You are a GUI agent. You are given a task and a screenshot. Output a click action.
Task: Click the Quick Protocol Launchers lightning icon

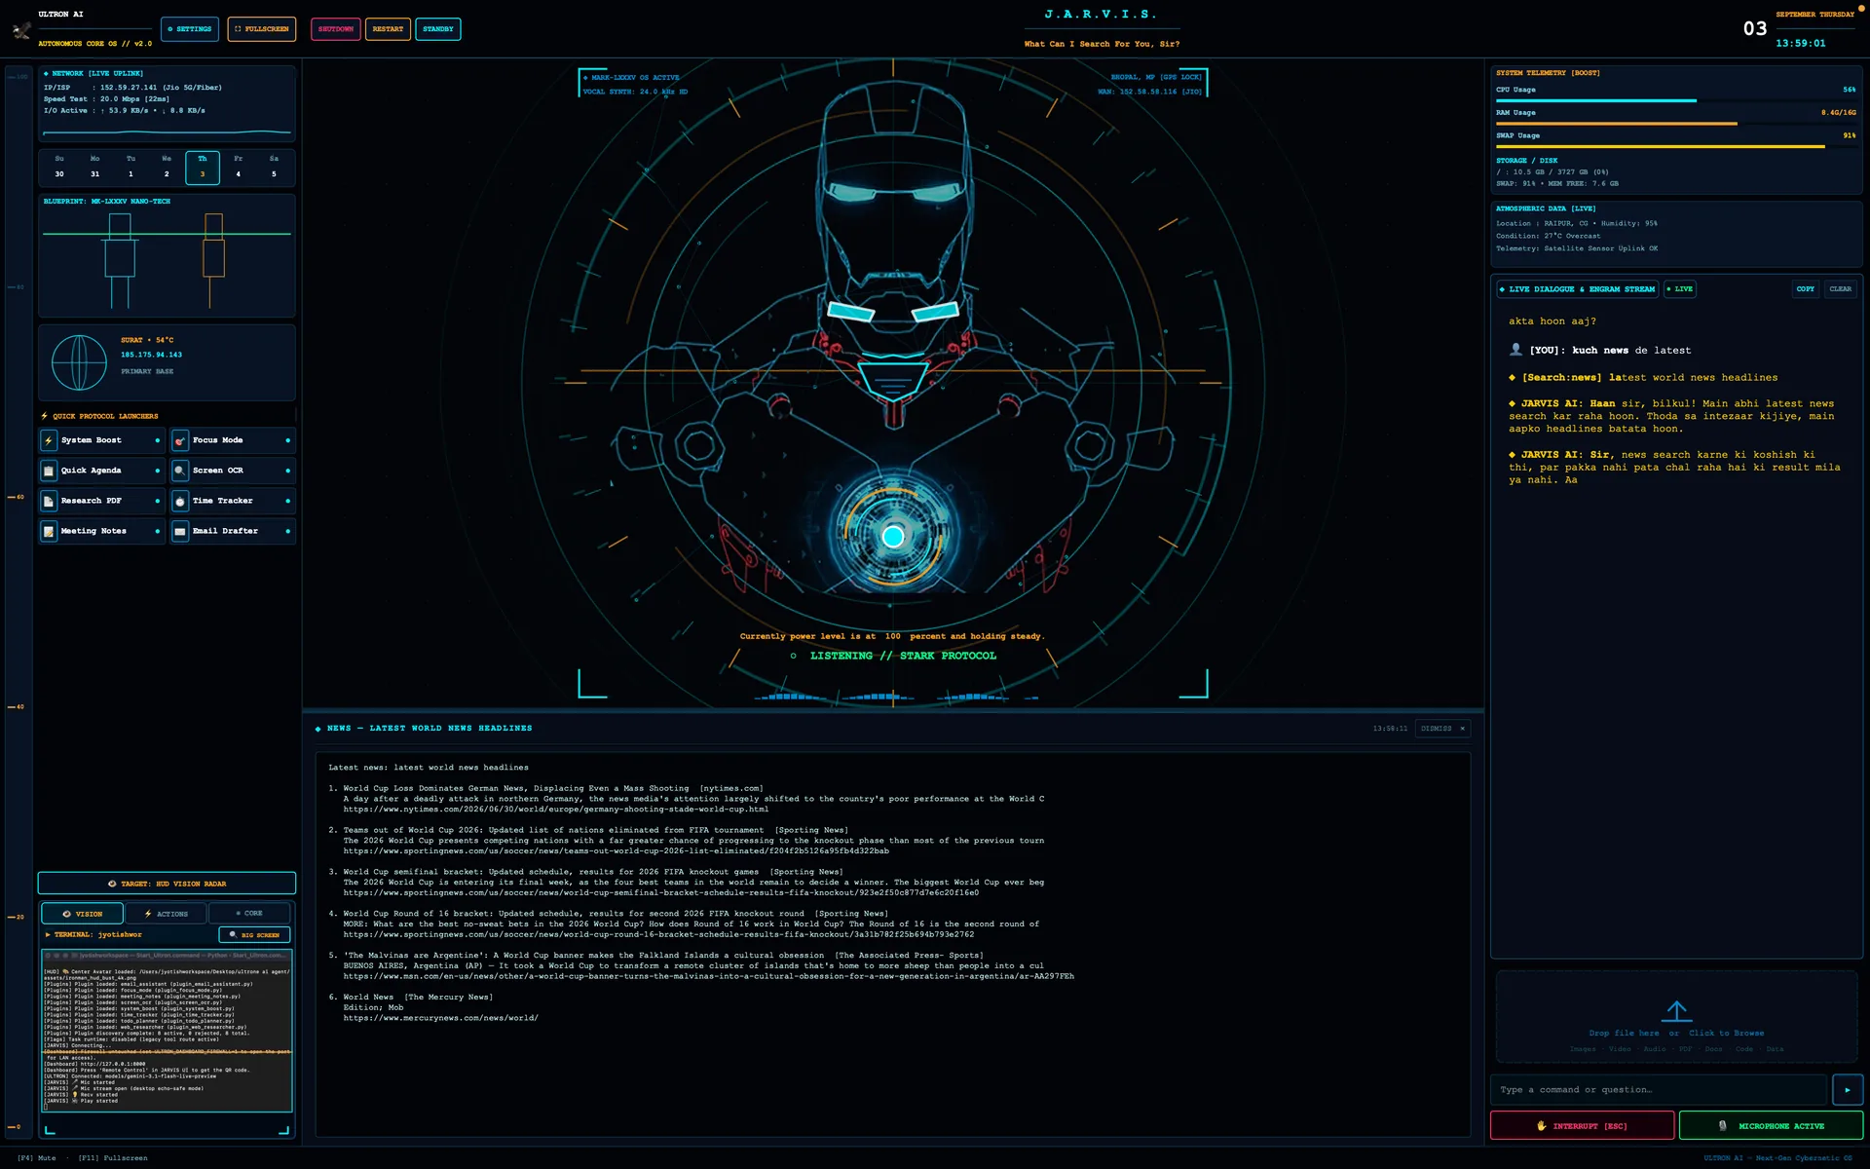pyautogui.click(x=45, y=416)
